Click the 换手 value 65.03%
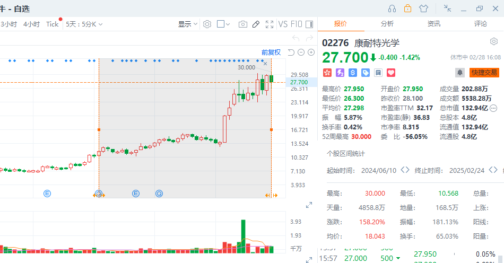The image size is (504, 263). click(447, 236)
